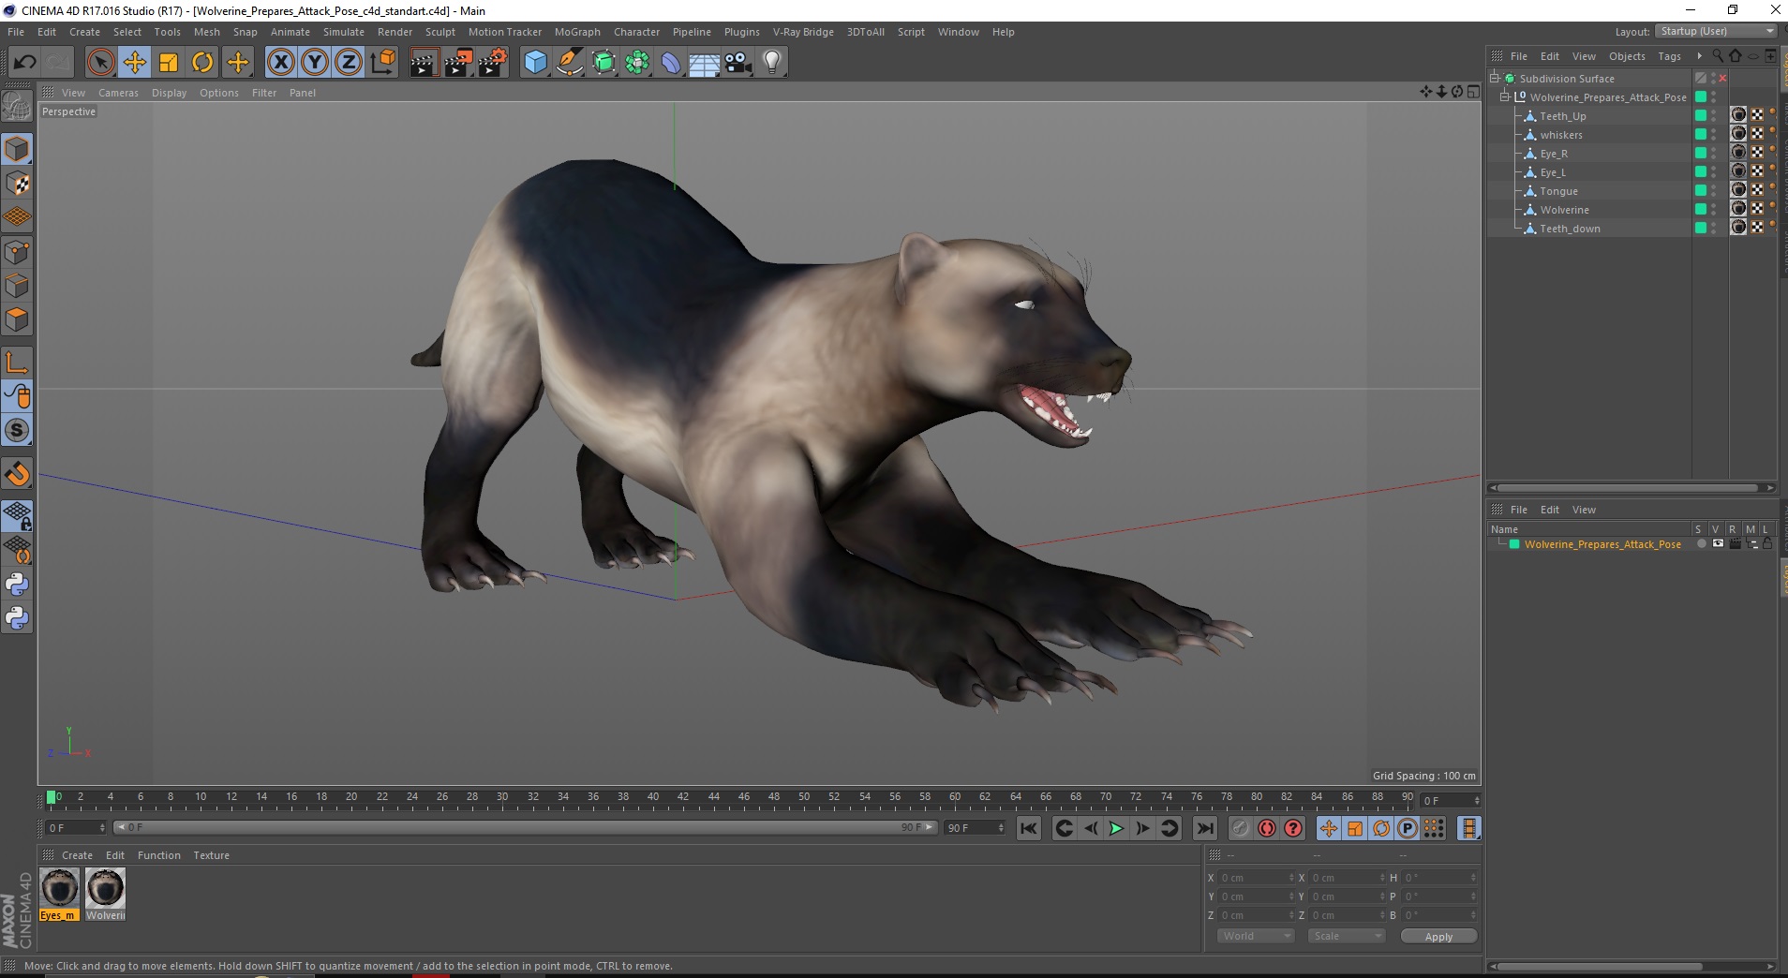Select the Live Selection tool

coord(100,63)
